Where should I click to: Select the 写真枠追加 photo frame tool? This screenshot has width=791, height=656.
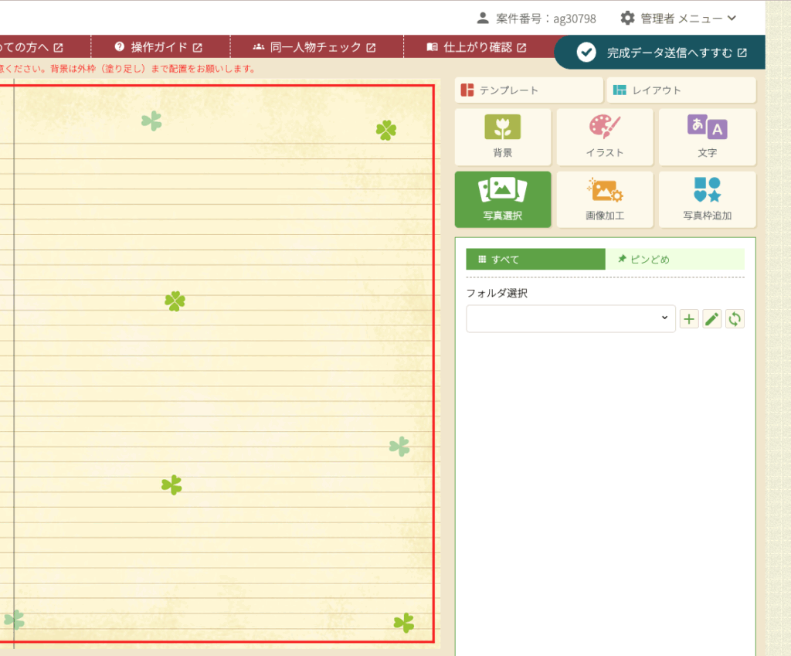(x=707, y=199)
